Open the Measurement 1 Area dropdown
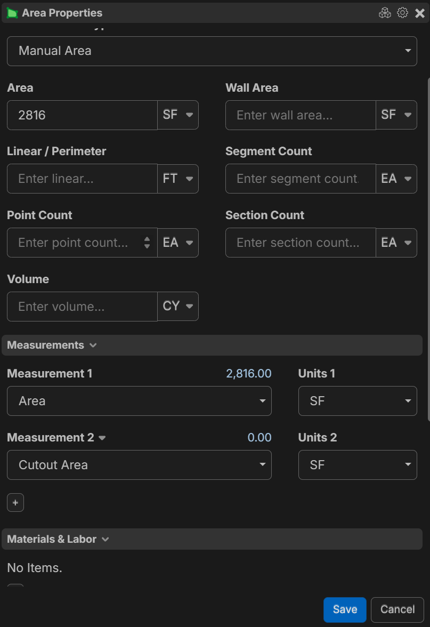 (x=139, y=401)
